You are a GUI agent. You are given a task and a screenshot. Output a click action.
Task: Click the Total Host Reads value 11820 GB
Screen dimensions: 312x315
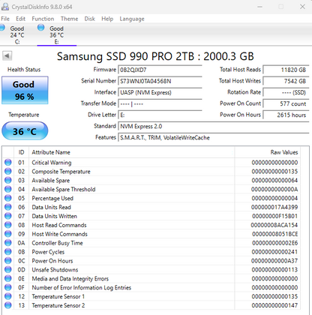pyautogui.click(x=286, y=70)
